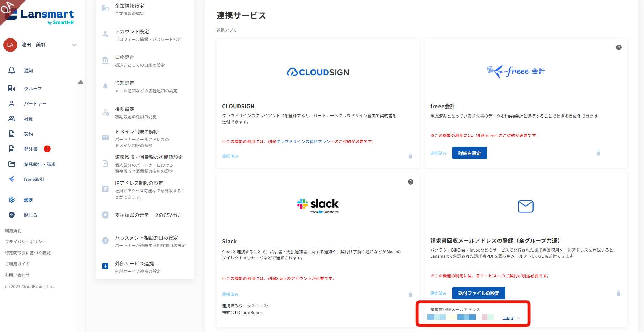The height and width of the screenshot is (332, 644).
Task: Click the 通知設定 bell icon
Action: 105,86
